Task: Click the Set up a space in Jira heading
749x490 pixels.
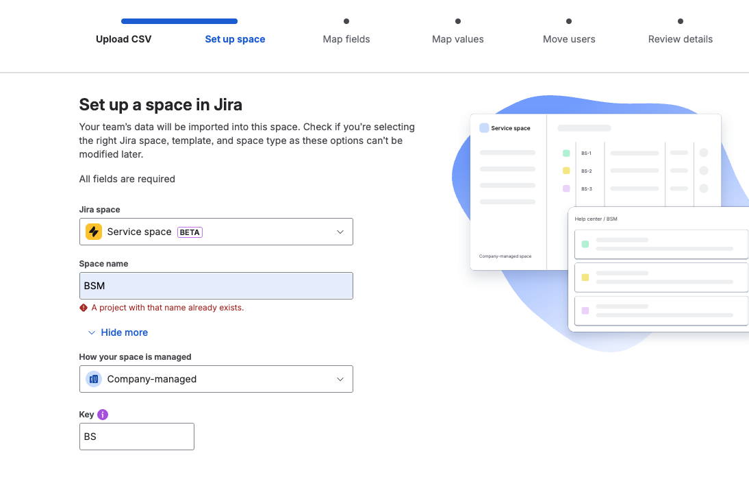Action: 160,105
